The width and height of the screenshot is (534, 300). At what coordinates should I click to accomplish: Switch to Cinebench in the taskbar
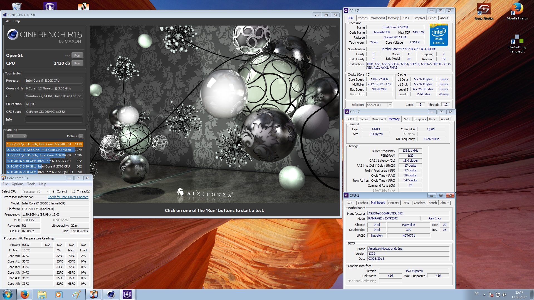tap(111, 294)
